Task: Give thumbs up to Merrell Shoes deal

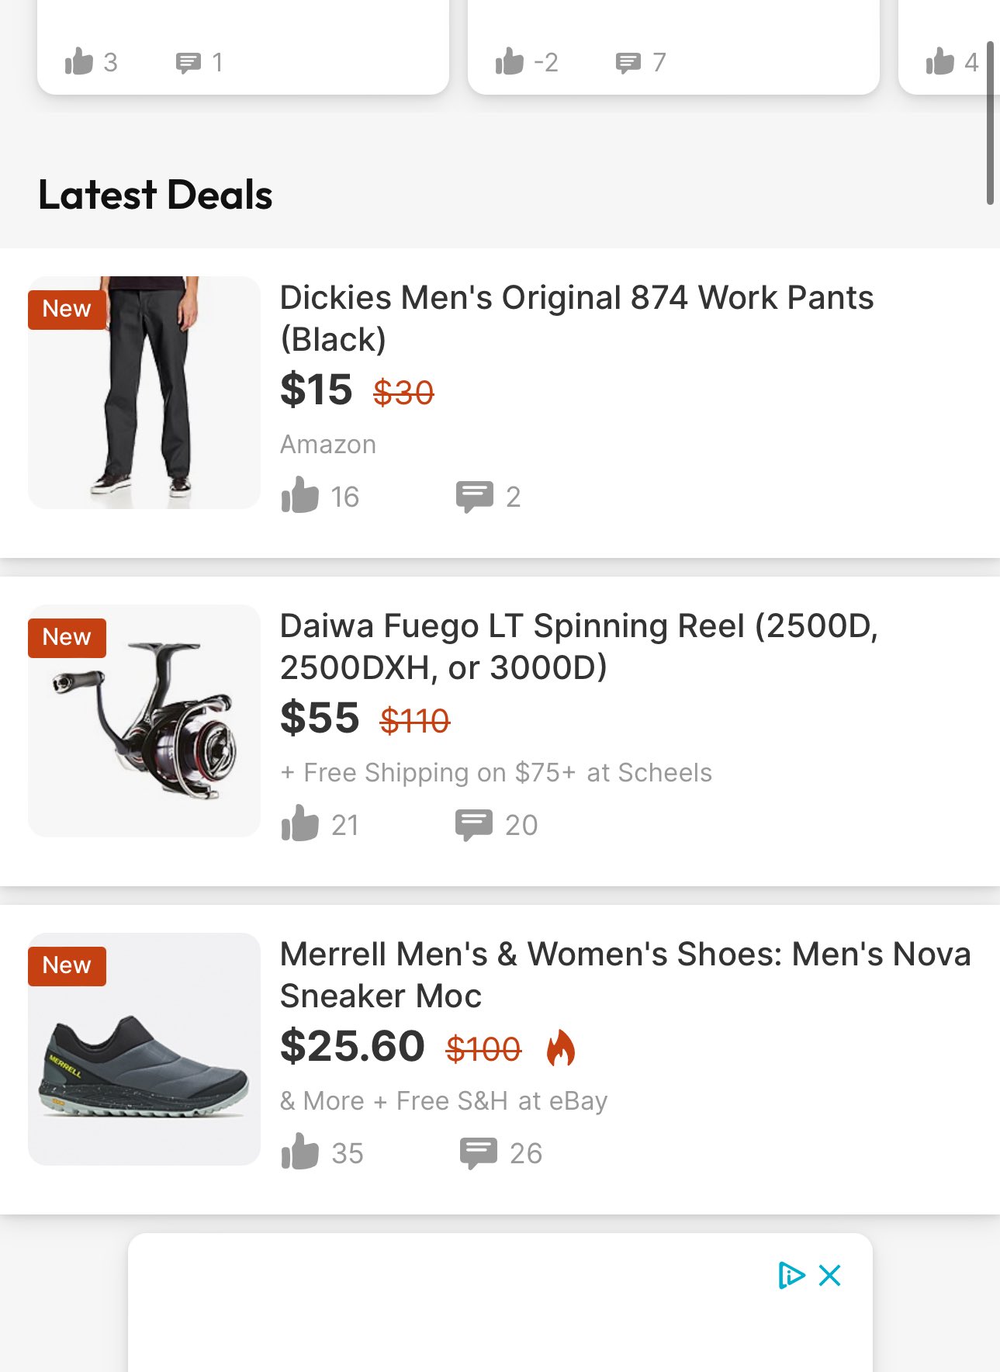Action: [x=299, y=1152]
